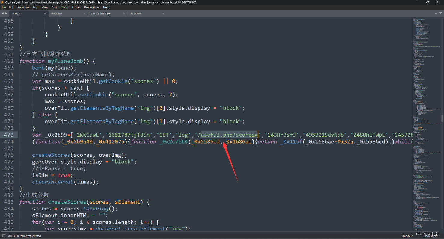444x239 pixels.
Task: Open the File menu
Action: click(x=4, y=7)
